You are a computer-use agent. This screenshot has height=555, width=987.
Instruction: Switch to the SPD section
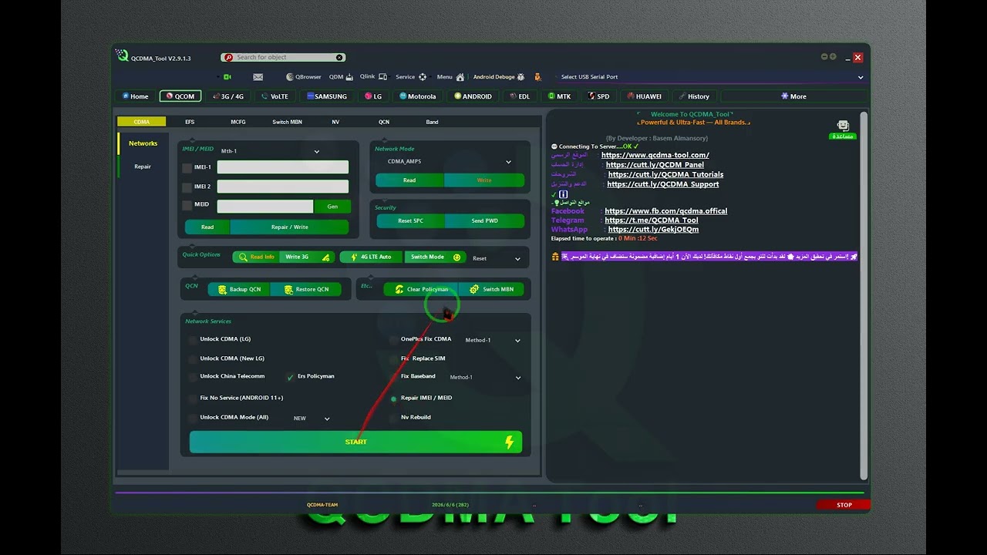598,96
